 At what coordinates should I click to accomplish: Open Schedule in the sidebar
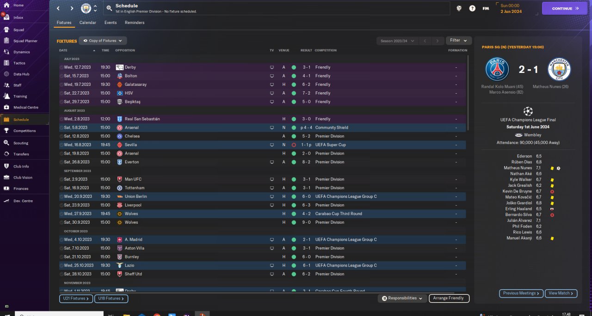(x=24, y=119)
